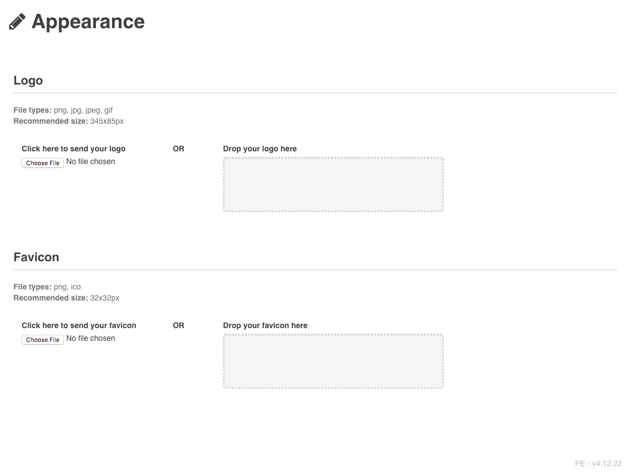The width and height of the screenshot is (632, 475).
Task: Click inside the logo drop zone area
Action: pyautogui.click(x=333, y=184)
